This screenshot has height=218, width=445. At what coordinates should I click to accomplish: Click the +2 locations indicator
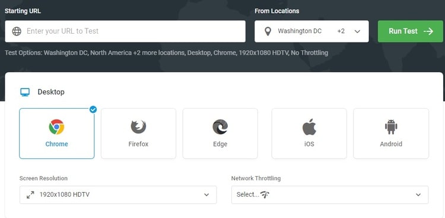[x=341, y=31]
